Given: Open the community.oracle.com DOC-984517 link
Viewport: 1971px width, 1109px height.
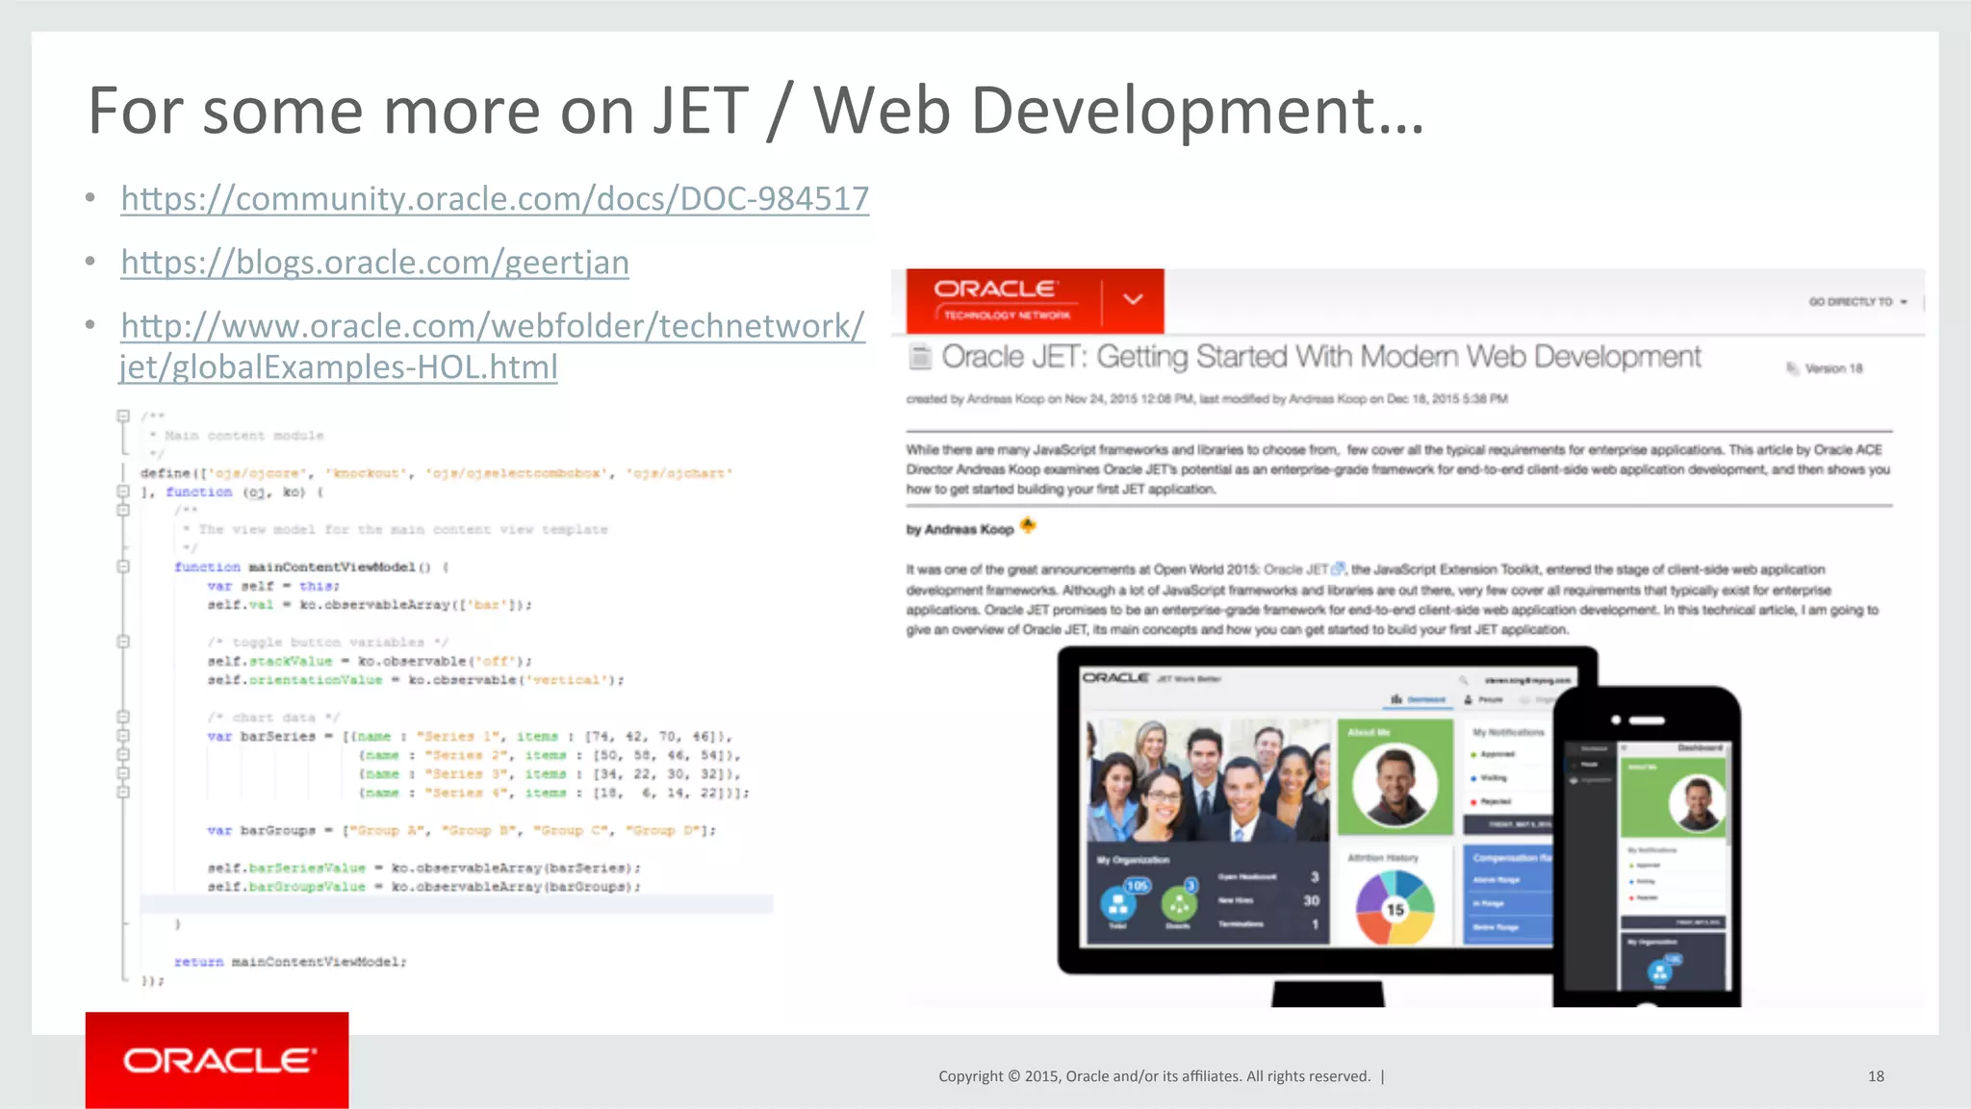Looking at the screenshot, I should [x=495, y=199].
